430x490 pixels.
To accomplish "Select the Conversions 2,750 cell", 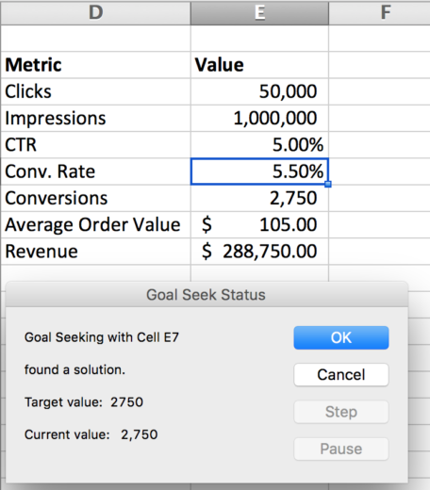I will coord(259,198).
